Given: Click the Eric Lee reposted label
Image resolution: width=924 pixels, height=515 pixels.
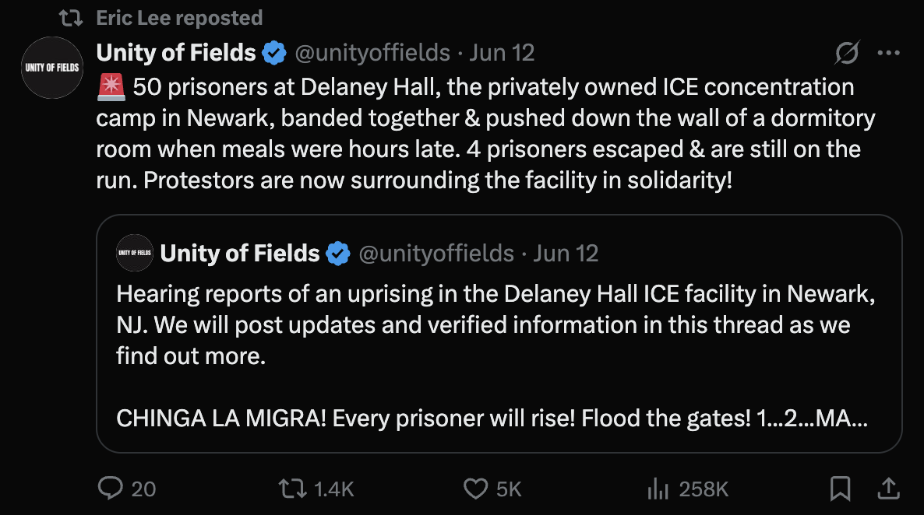Looking at the screenshot, I should pyautogui.click(x=179, y=17).
